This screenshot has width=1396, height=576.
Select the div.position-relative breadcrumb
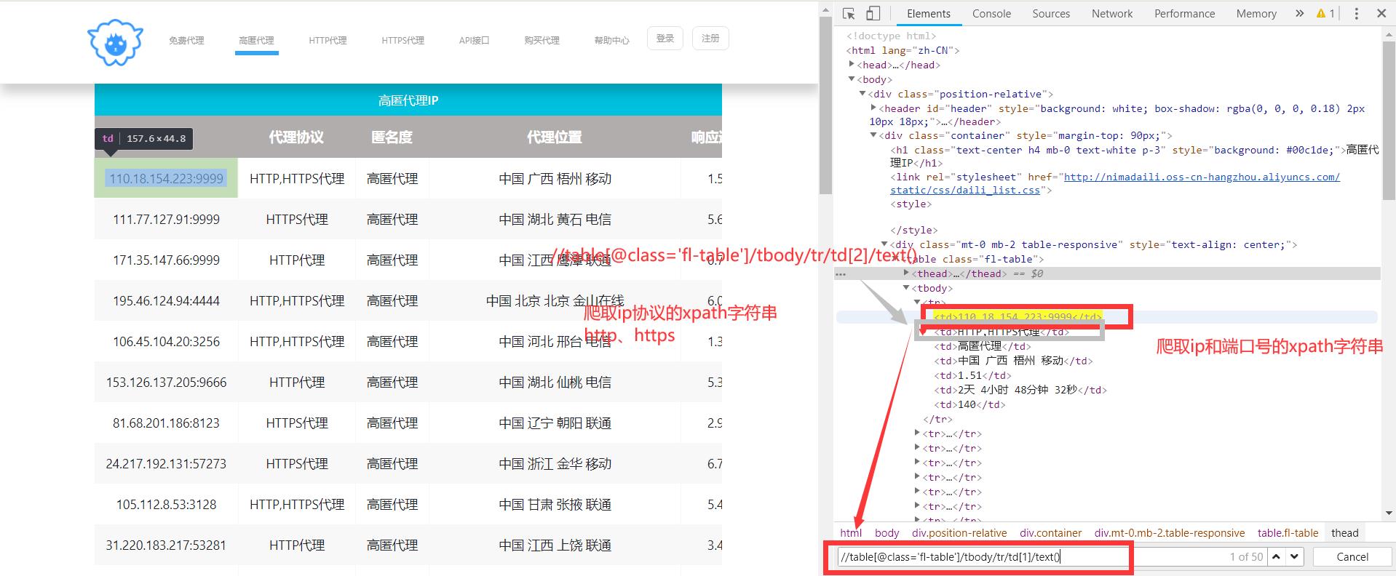959,533
